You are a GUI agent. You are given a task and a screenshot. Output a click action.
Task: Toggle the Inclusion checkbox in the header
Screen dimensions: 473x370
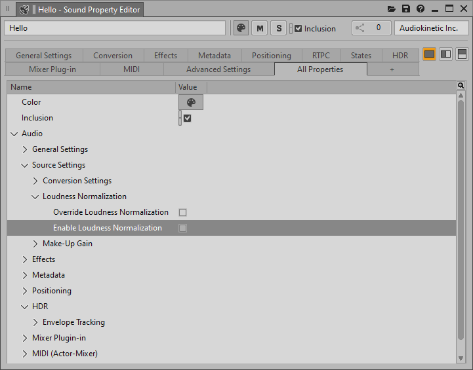(298, 29)
